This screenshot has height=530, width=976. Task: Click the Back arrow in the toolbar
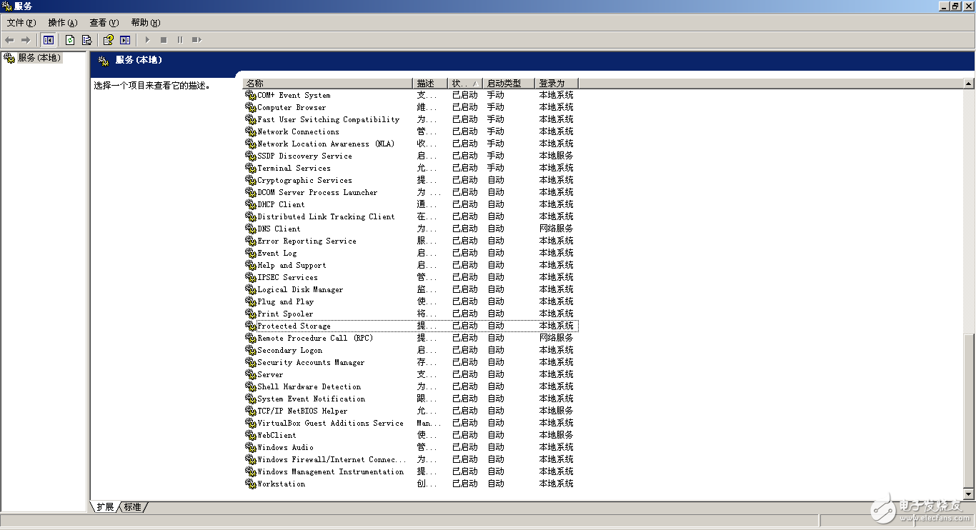pos(9,40)
